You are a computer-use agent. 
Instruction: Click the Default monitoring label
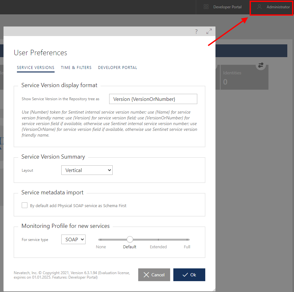pyautogui.click(x=130, y=247)
